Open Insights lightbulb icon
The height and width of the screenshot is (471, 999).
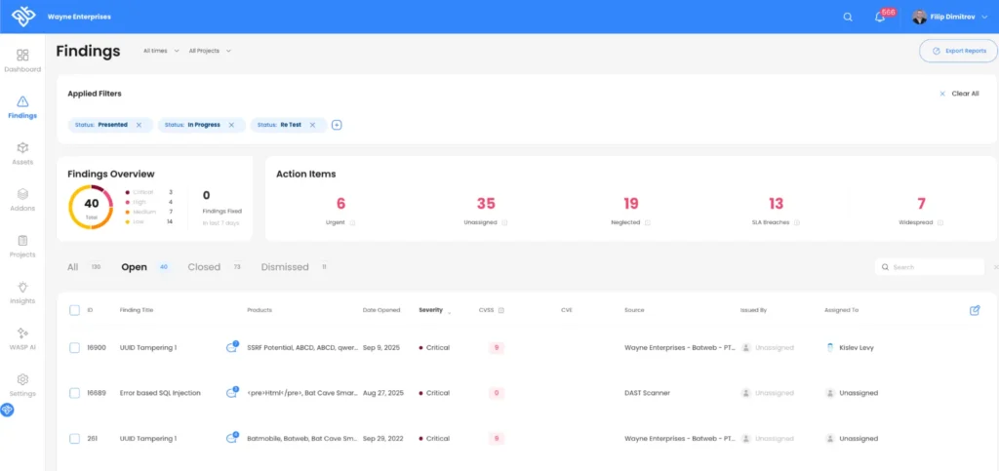pyautogui.click(x=22, y=287)
